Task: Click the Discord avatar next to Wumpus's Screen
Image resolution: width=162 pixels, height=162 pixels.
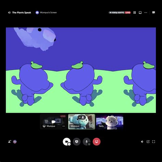Action: pyautogui.click(x=37, y=13)
